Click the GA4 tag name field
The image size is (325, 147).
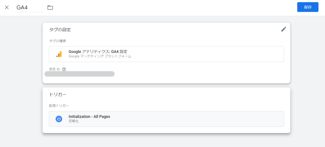(x=30, y=8)
